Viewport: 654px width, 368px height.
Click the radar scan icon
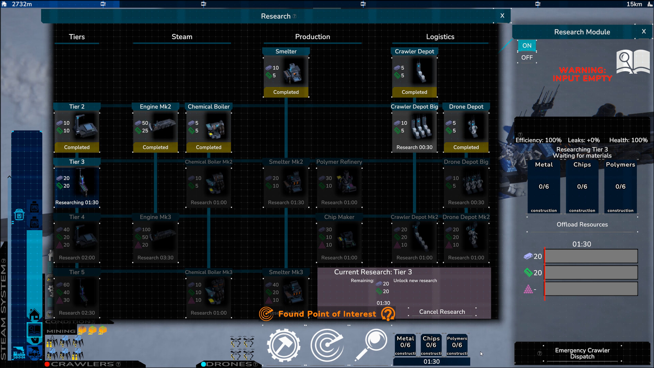(x=327, y=345)
